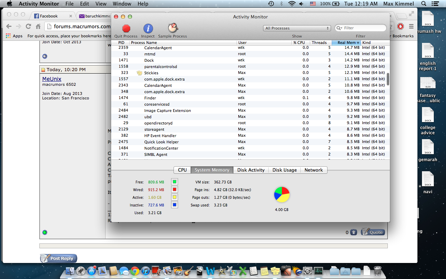Click the blue Inactive memory color swatch
Image resolution: width=446 pixels, height=279 pixels.
[175, 205]
